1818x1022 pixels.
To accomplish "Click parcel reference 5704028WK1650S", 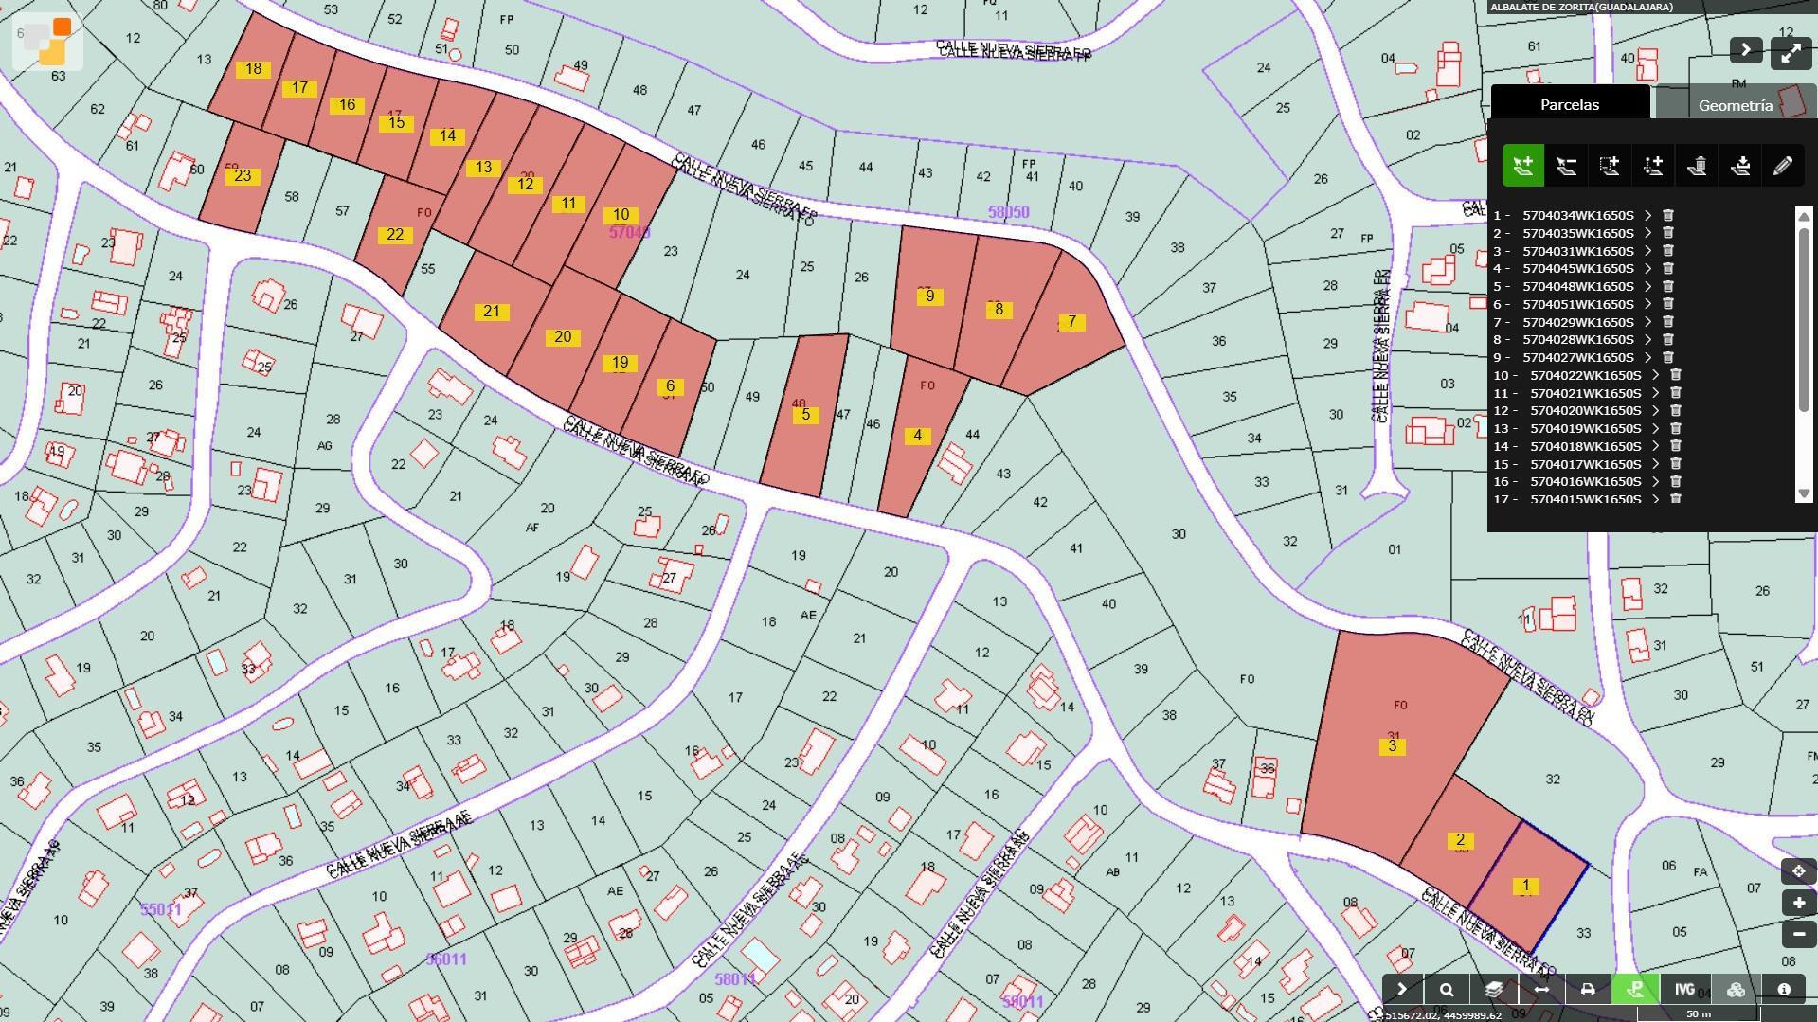I will click(x=1578, y=339).
